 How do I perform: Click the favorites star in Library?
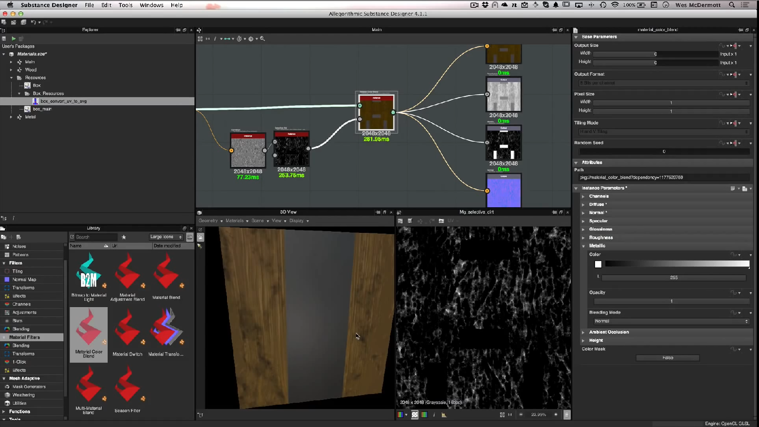point(124,237)
